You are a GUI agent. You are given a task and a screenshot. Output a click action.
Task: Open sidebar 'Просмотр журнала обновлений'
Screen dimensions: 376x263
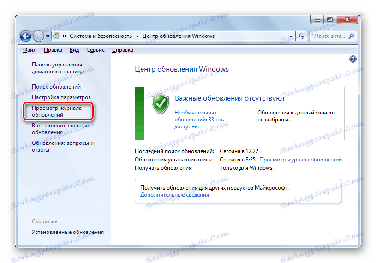pos(57,112)
